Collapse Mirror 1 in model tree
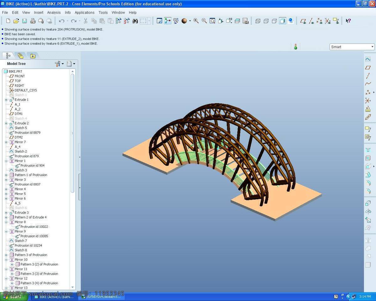 [6, 161]
